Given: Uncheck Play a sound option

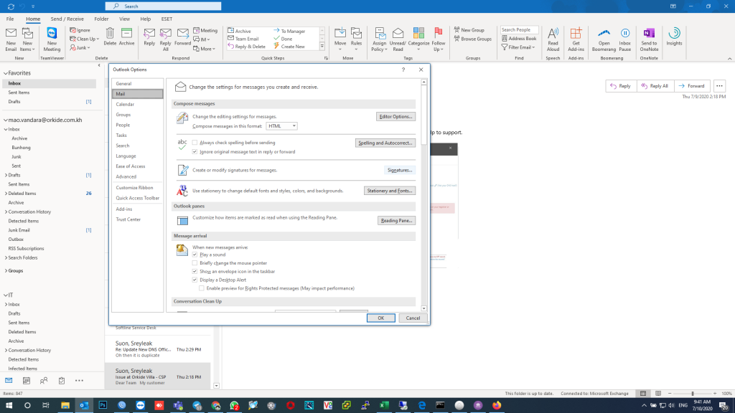Looking at the screenshot, I should [195, 255].
